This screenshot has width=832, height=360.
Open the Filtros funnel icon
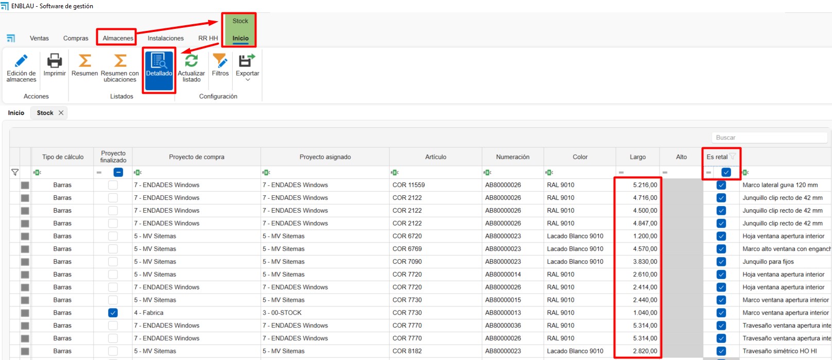click(x=220, y=62)
